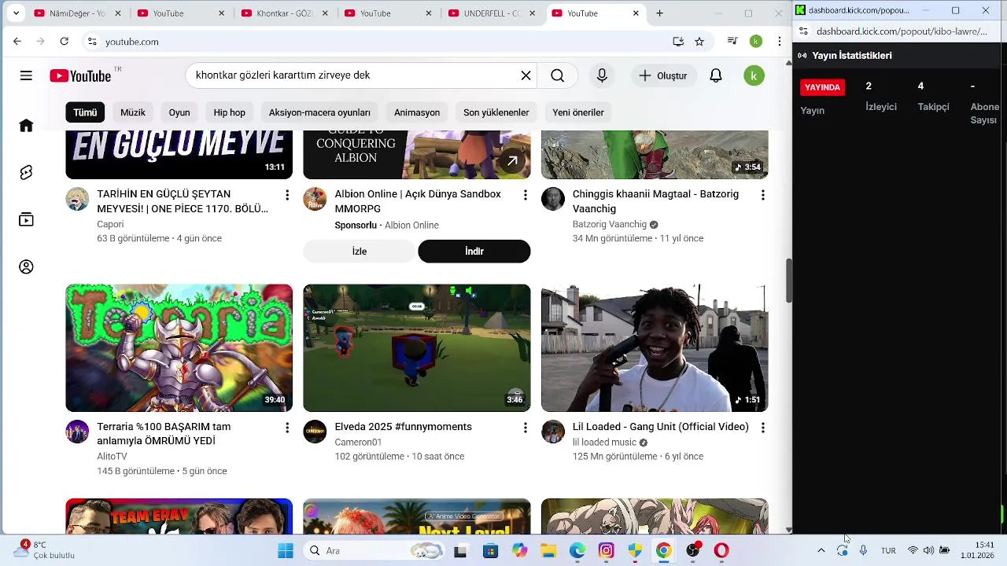Click the YouTube logo
The width and height of the screenshot is (1007, 566).
[x=81, y=75]
